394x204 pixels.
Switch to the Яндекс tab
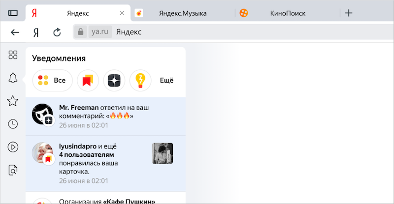tap(78, 13)
